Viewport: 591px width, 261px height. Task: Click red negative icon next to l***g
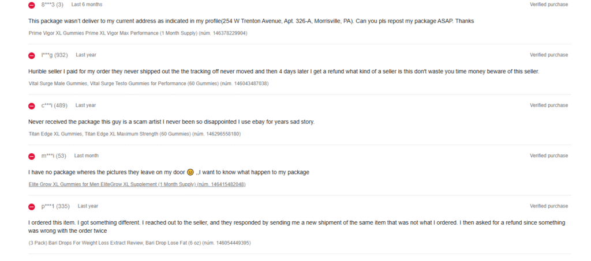[x=32, y=55]
